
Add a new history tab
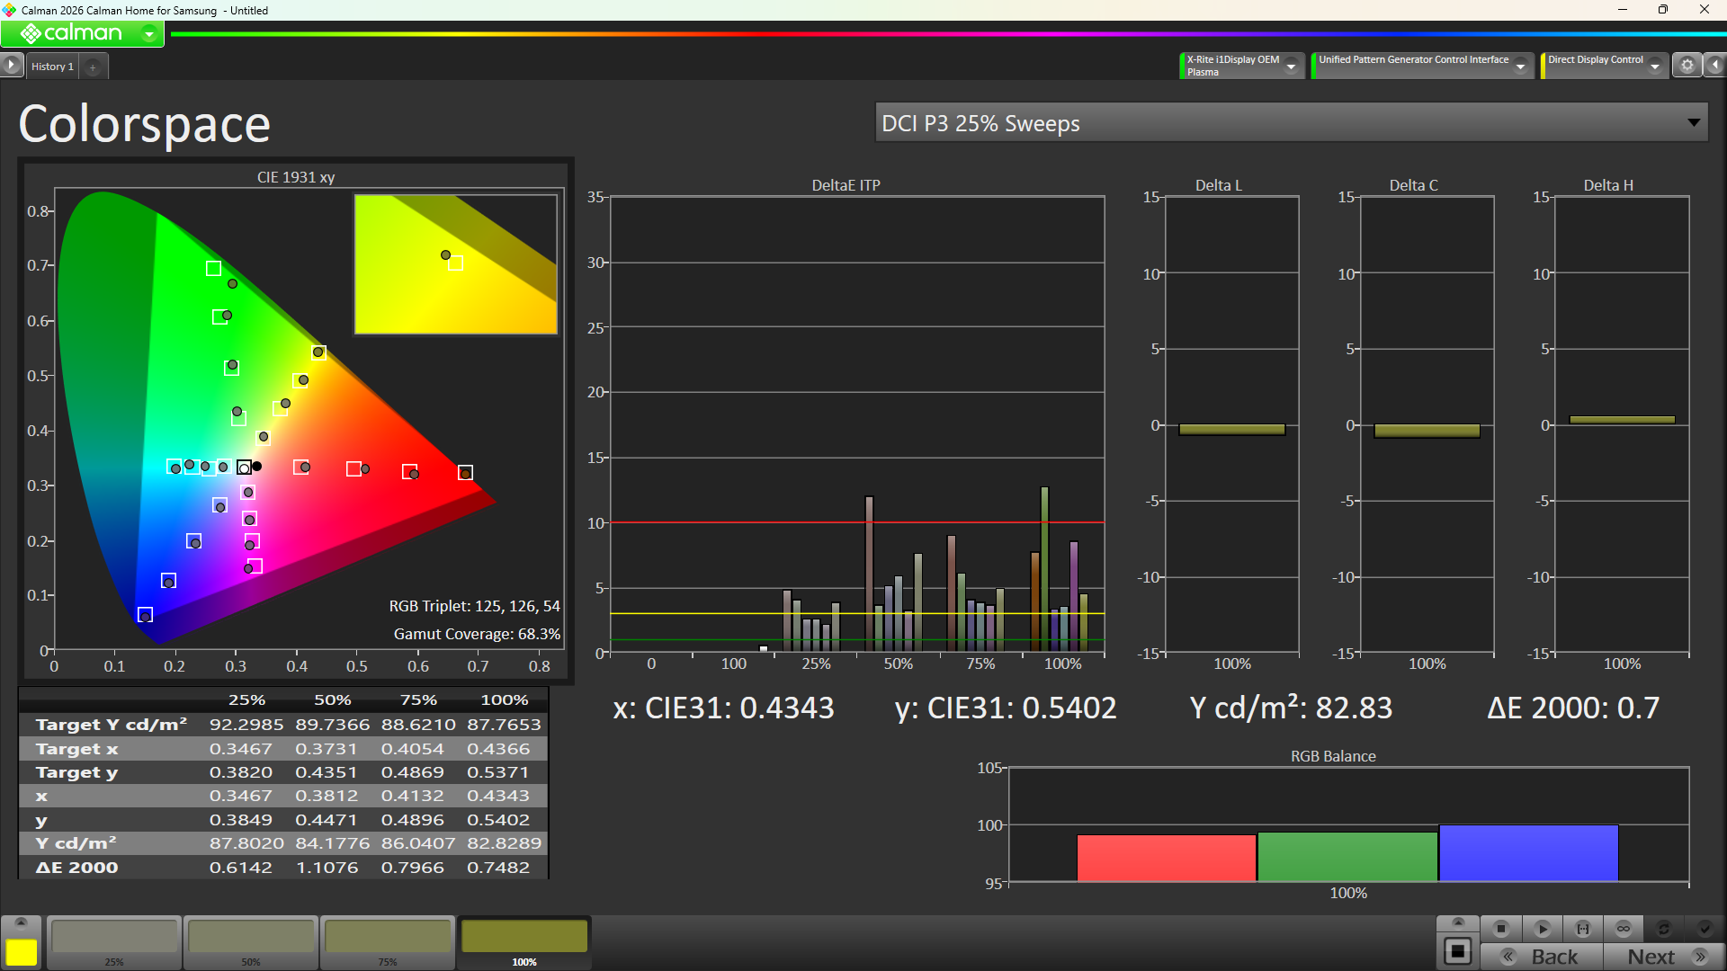pyautogui.click(x=93, y=67)
